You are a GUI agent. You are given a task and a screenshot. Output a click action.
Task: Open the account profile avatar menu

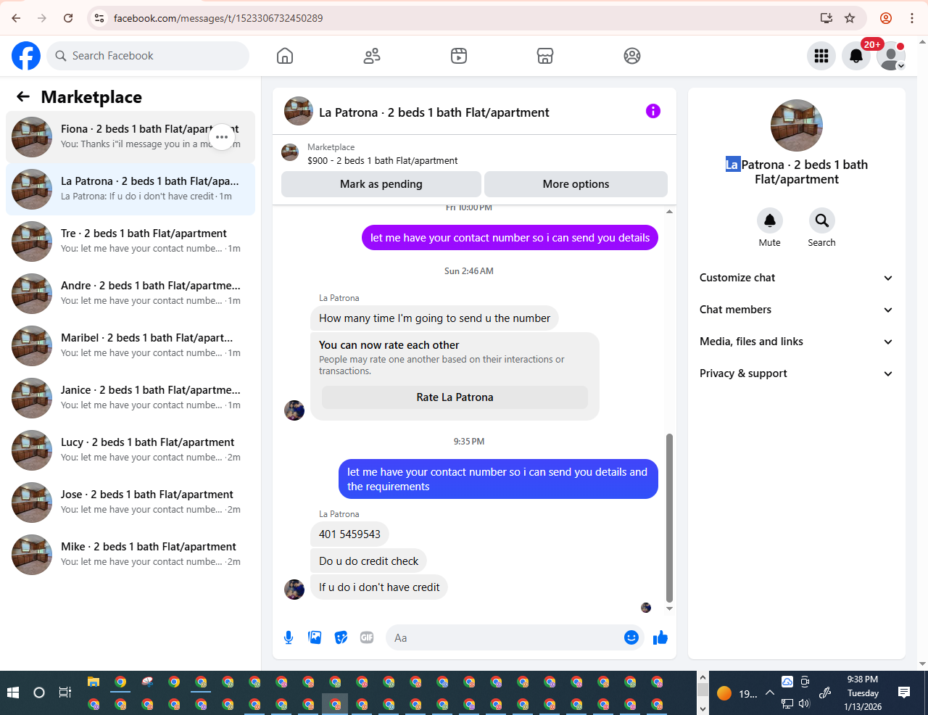891,56
